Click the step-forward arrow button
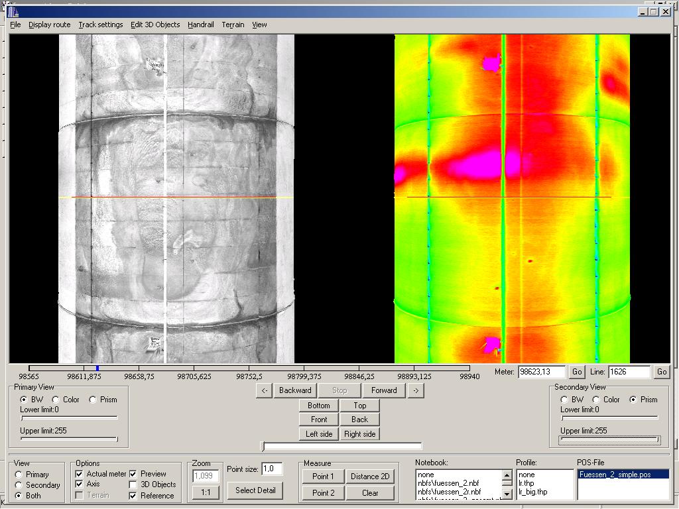679x509 pixels. click(x=416, y=390)
